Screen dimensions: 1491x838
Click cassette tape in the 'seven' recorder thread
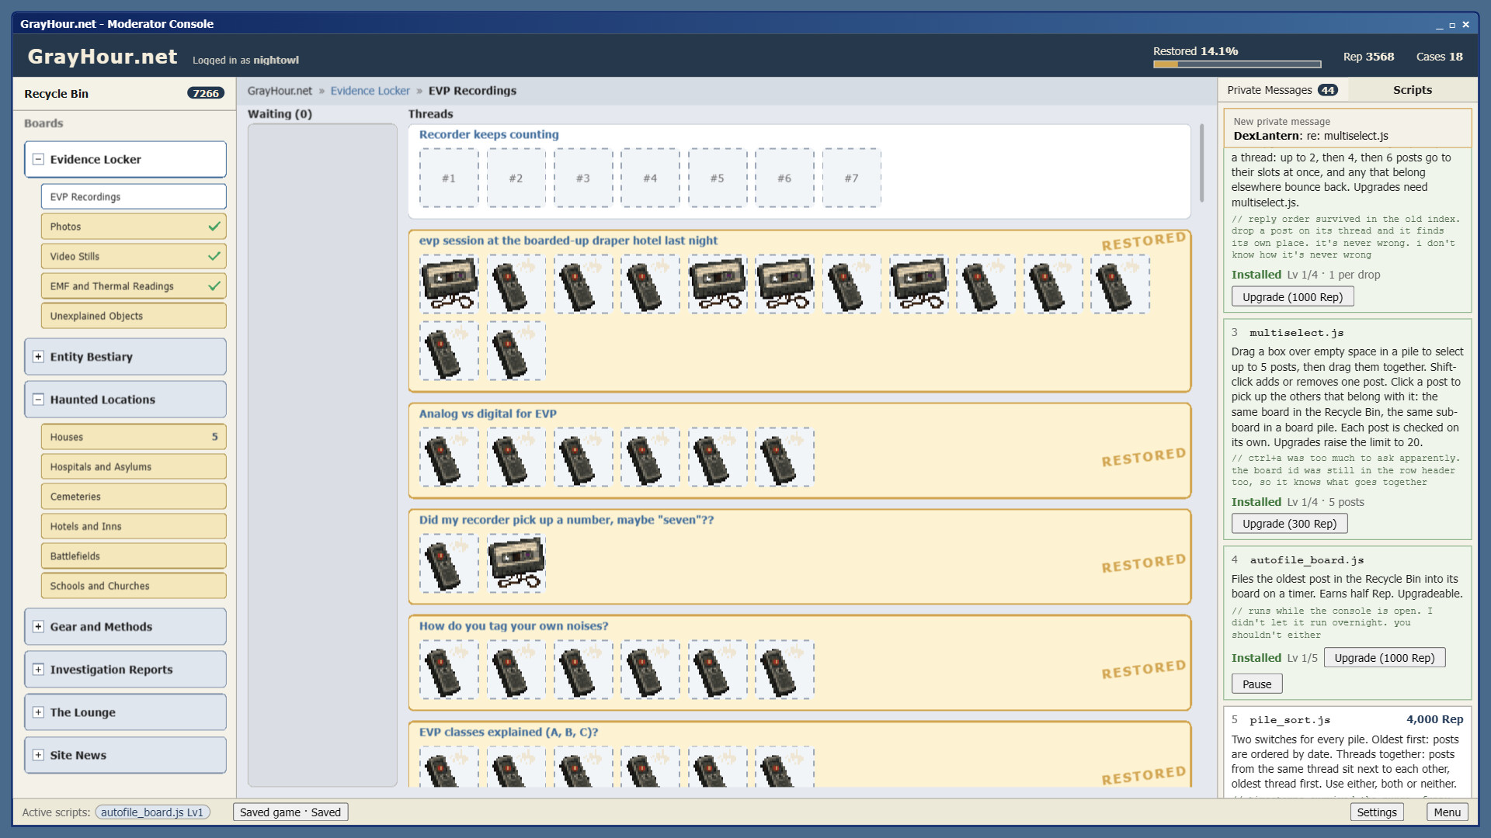point(516,563)
